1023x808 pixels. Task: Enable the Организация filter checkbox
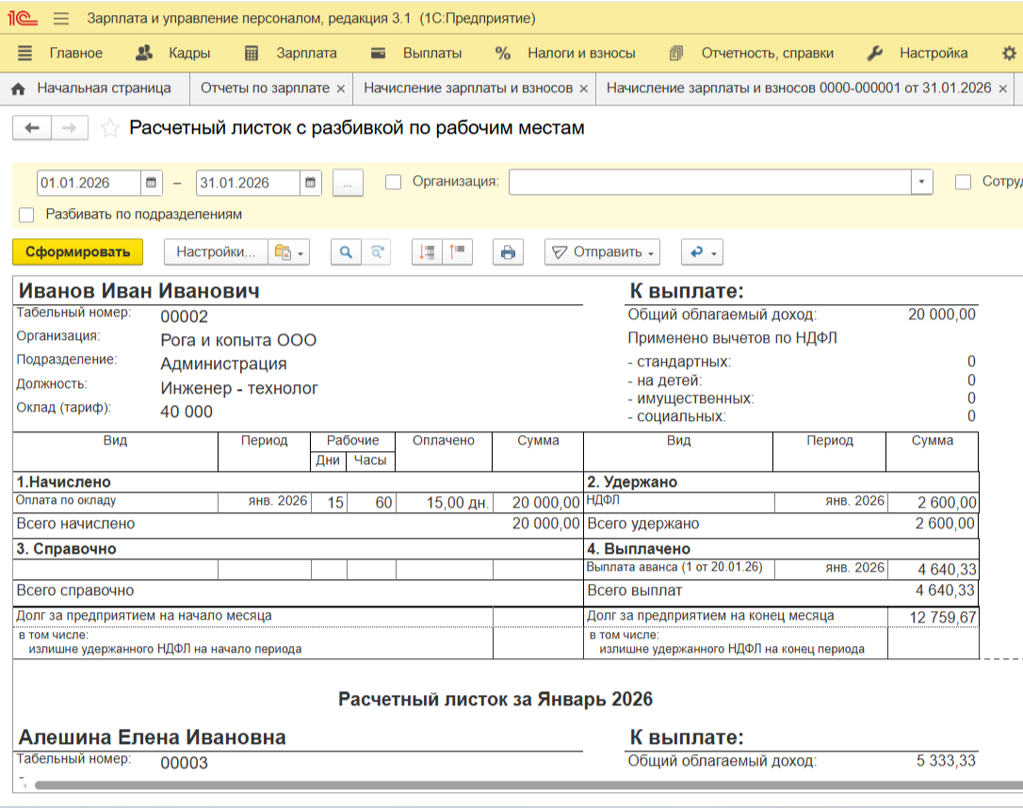click(394, 183)
